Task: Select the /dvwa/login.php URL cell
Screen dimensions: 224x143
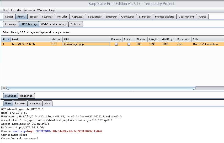Action: (x=86, y=44)
